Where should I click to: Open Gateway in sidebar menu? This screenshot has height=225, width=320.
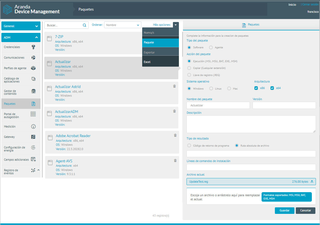coord(21,137)
